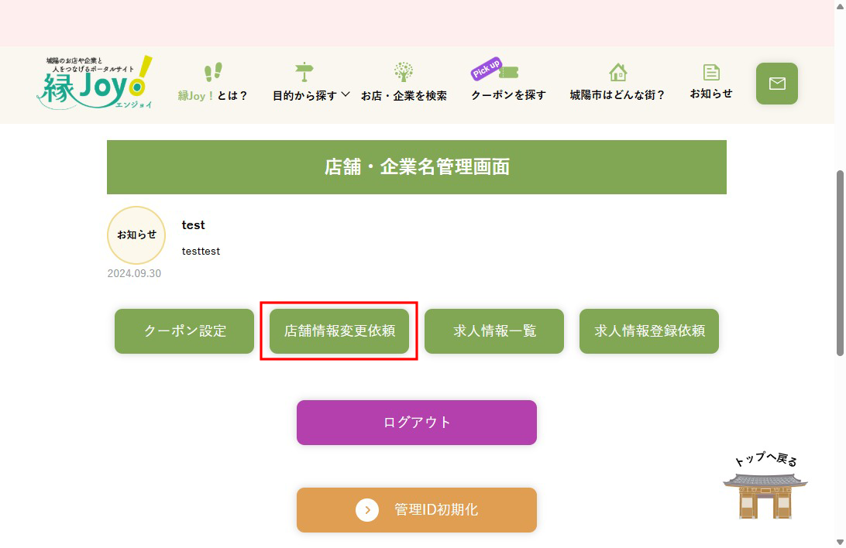The height and width of the screenshot is (548, 846).
Task: Click the 求人情報登録依頼 button
Action: (648, 331)
